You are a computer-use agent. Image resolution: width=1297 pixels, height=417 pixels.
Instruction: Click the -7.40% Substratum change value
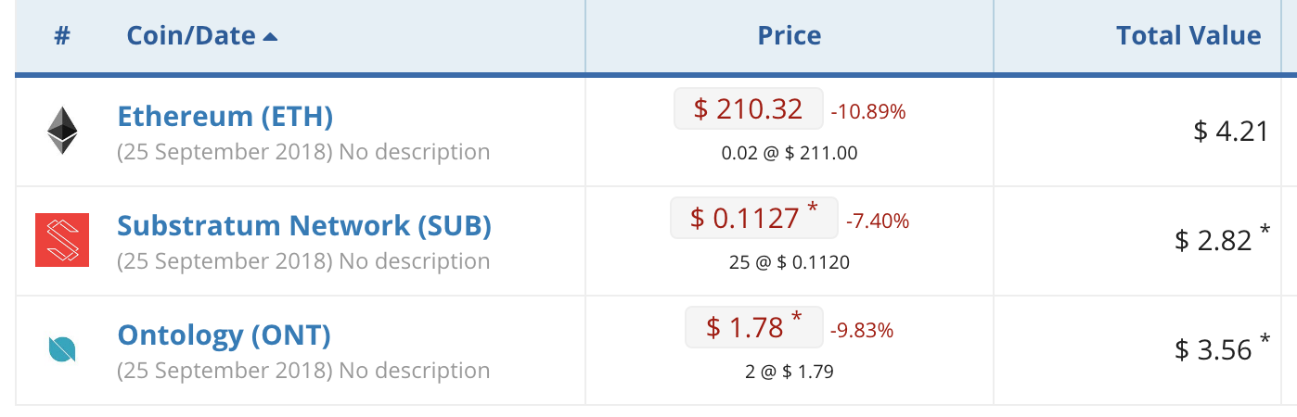coord(877,221)
